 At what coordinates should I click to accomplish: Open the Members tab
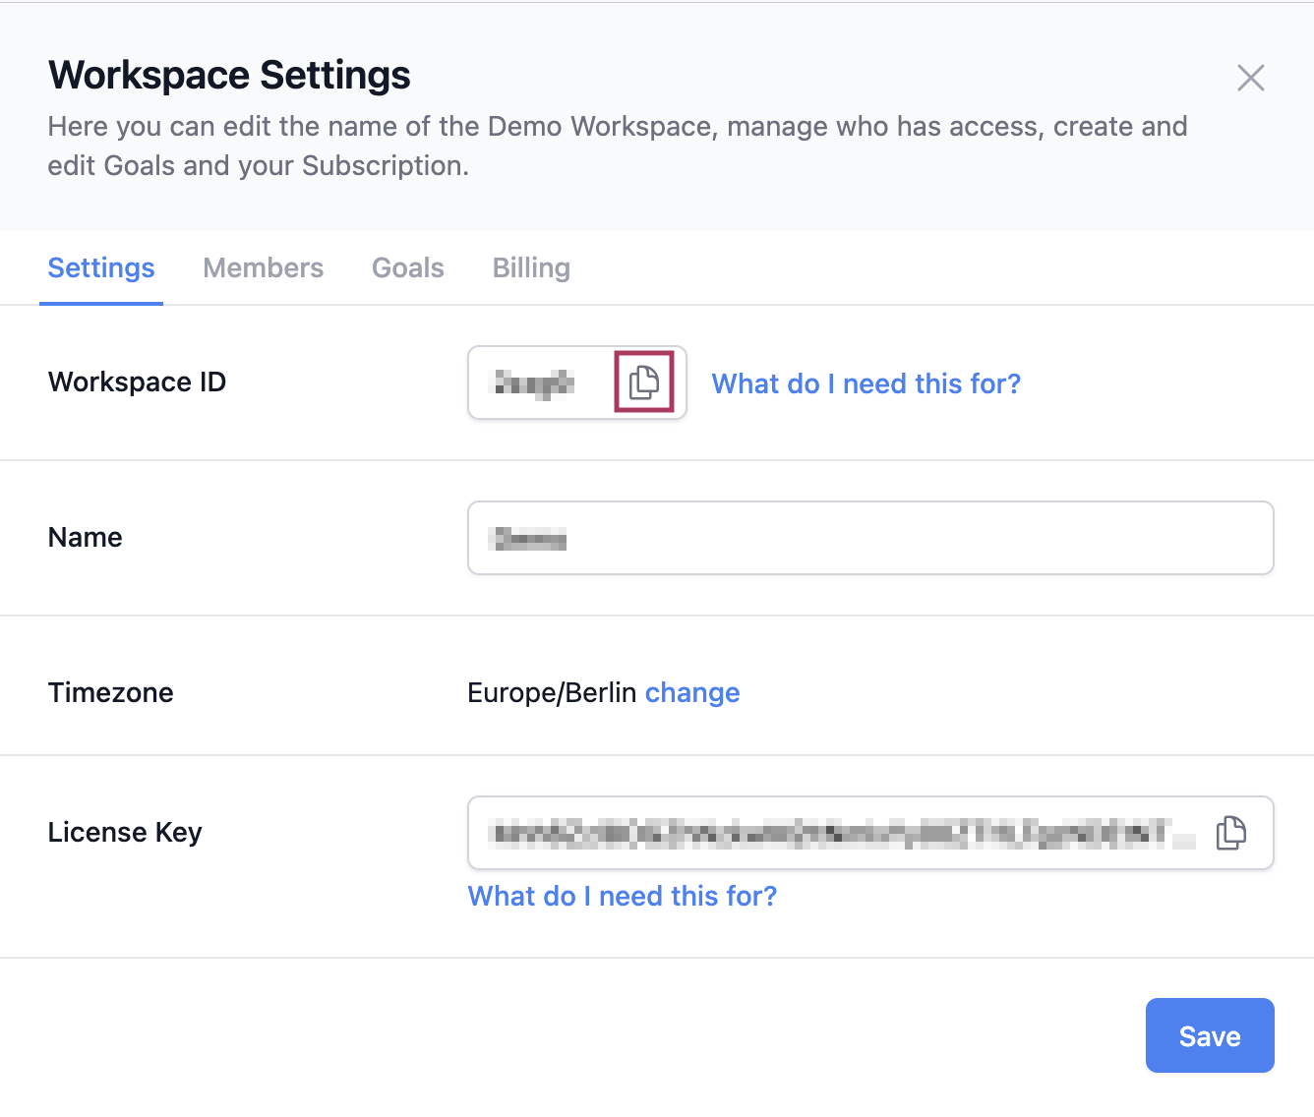click(263, 268)
